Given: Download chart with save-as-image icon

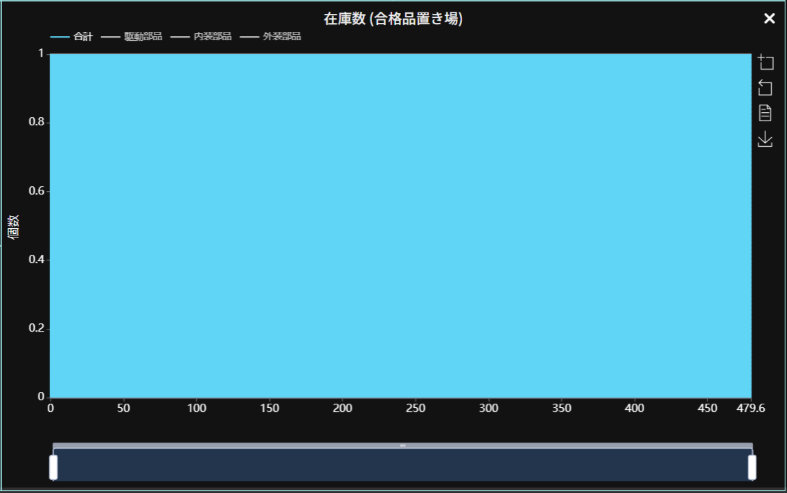Looking at the screenshot, I should [765, 139].
